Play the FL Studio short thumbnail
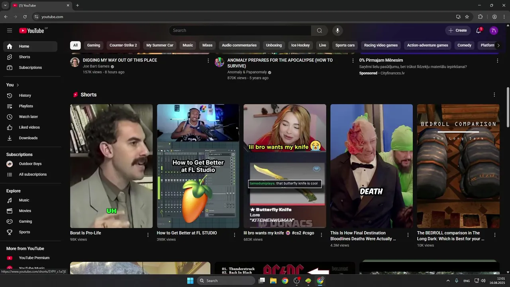 (198, 166)
